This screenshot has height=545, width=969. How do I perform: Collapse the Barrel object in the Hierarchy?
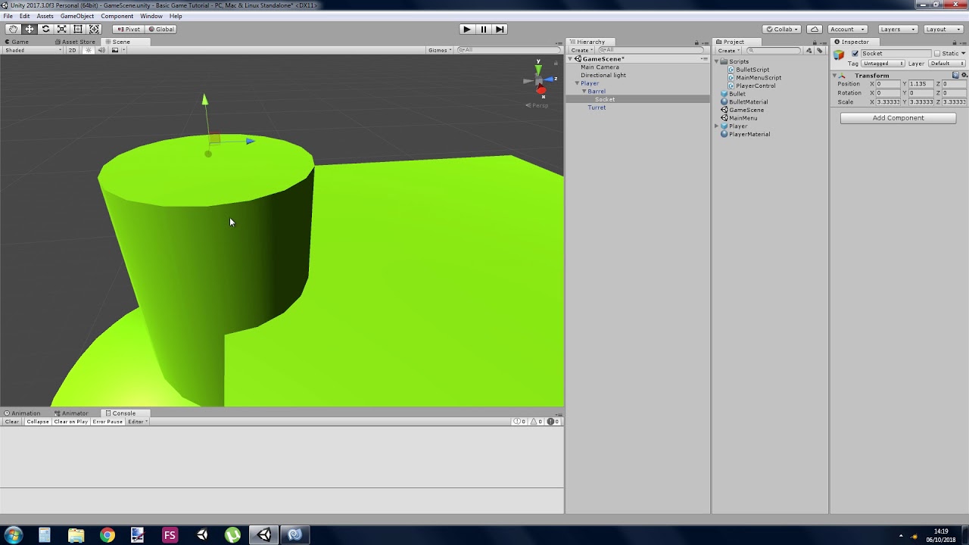(584, 92)
